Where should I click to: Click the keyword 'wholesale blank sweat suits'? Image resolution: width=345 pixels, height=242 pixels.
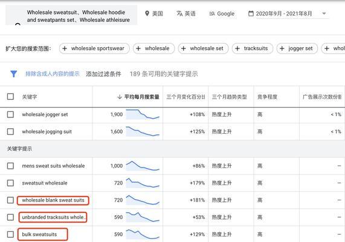coord(53,200)
